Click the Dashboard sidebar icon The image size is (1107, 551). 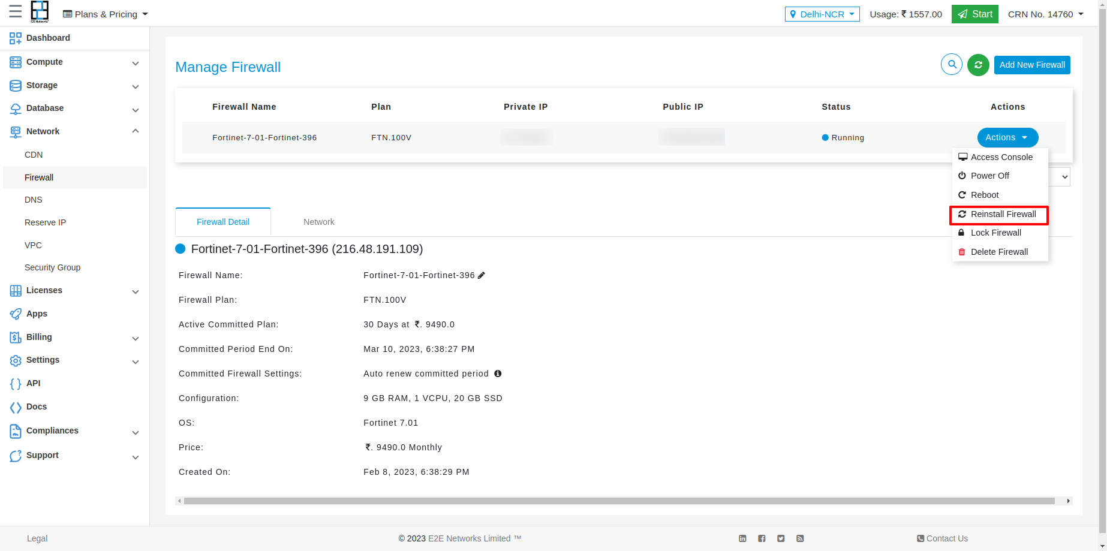16,38
